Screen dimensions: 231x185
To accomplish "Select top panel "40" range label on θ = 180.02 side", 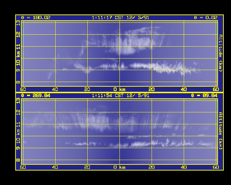I will click(55, 89).
